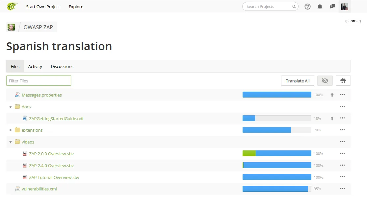
Task: Click the ZAPGettingStartedGuide.odt 18% progress bar
Action: tap(277, 118)
